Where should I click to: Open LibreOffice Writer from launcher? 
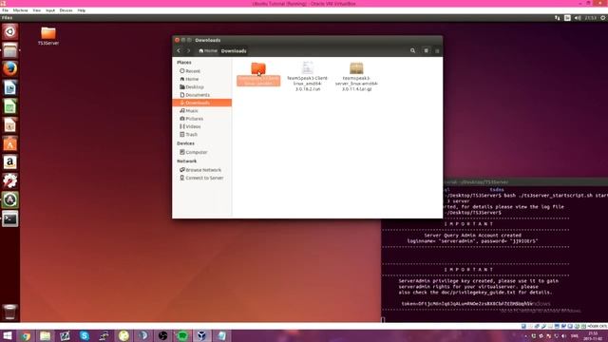pos(10,87)
